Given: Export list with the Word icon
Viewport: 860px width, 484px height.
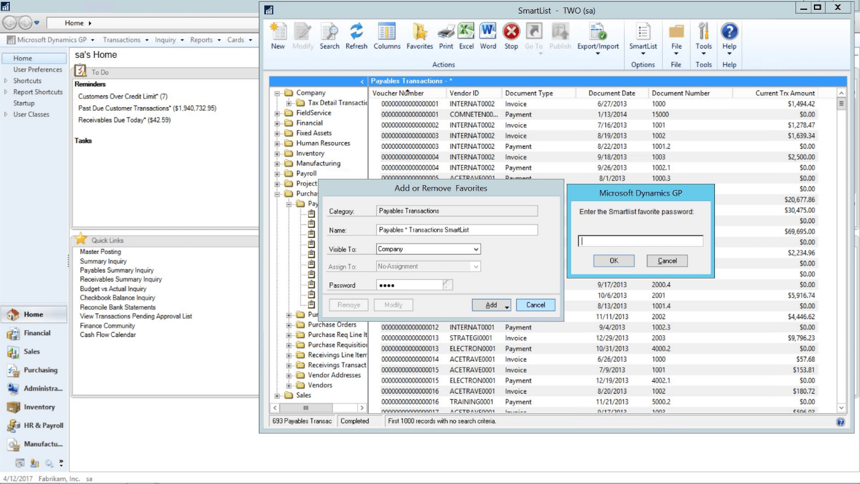Looking at the screenshot, I should pos(488,31).
